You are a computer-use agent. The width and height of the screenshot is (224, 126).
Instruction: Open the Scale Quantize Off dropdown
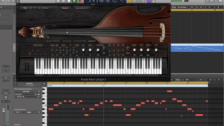click(18, 112)
